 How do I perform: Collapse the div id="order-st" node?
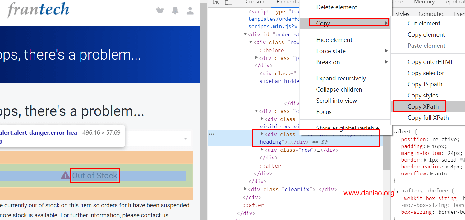click(245, 34)
